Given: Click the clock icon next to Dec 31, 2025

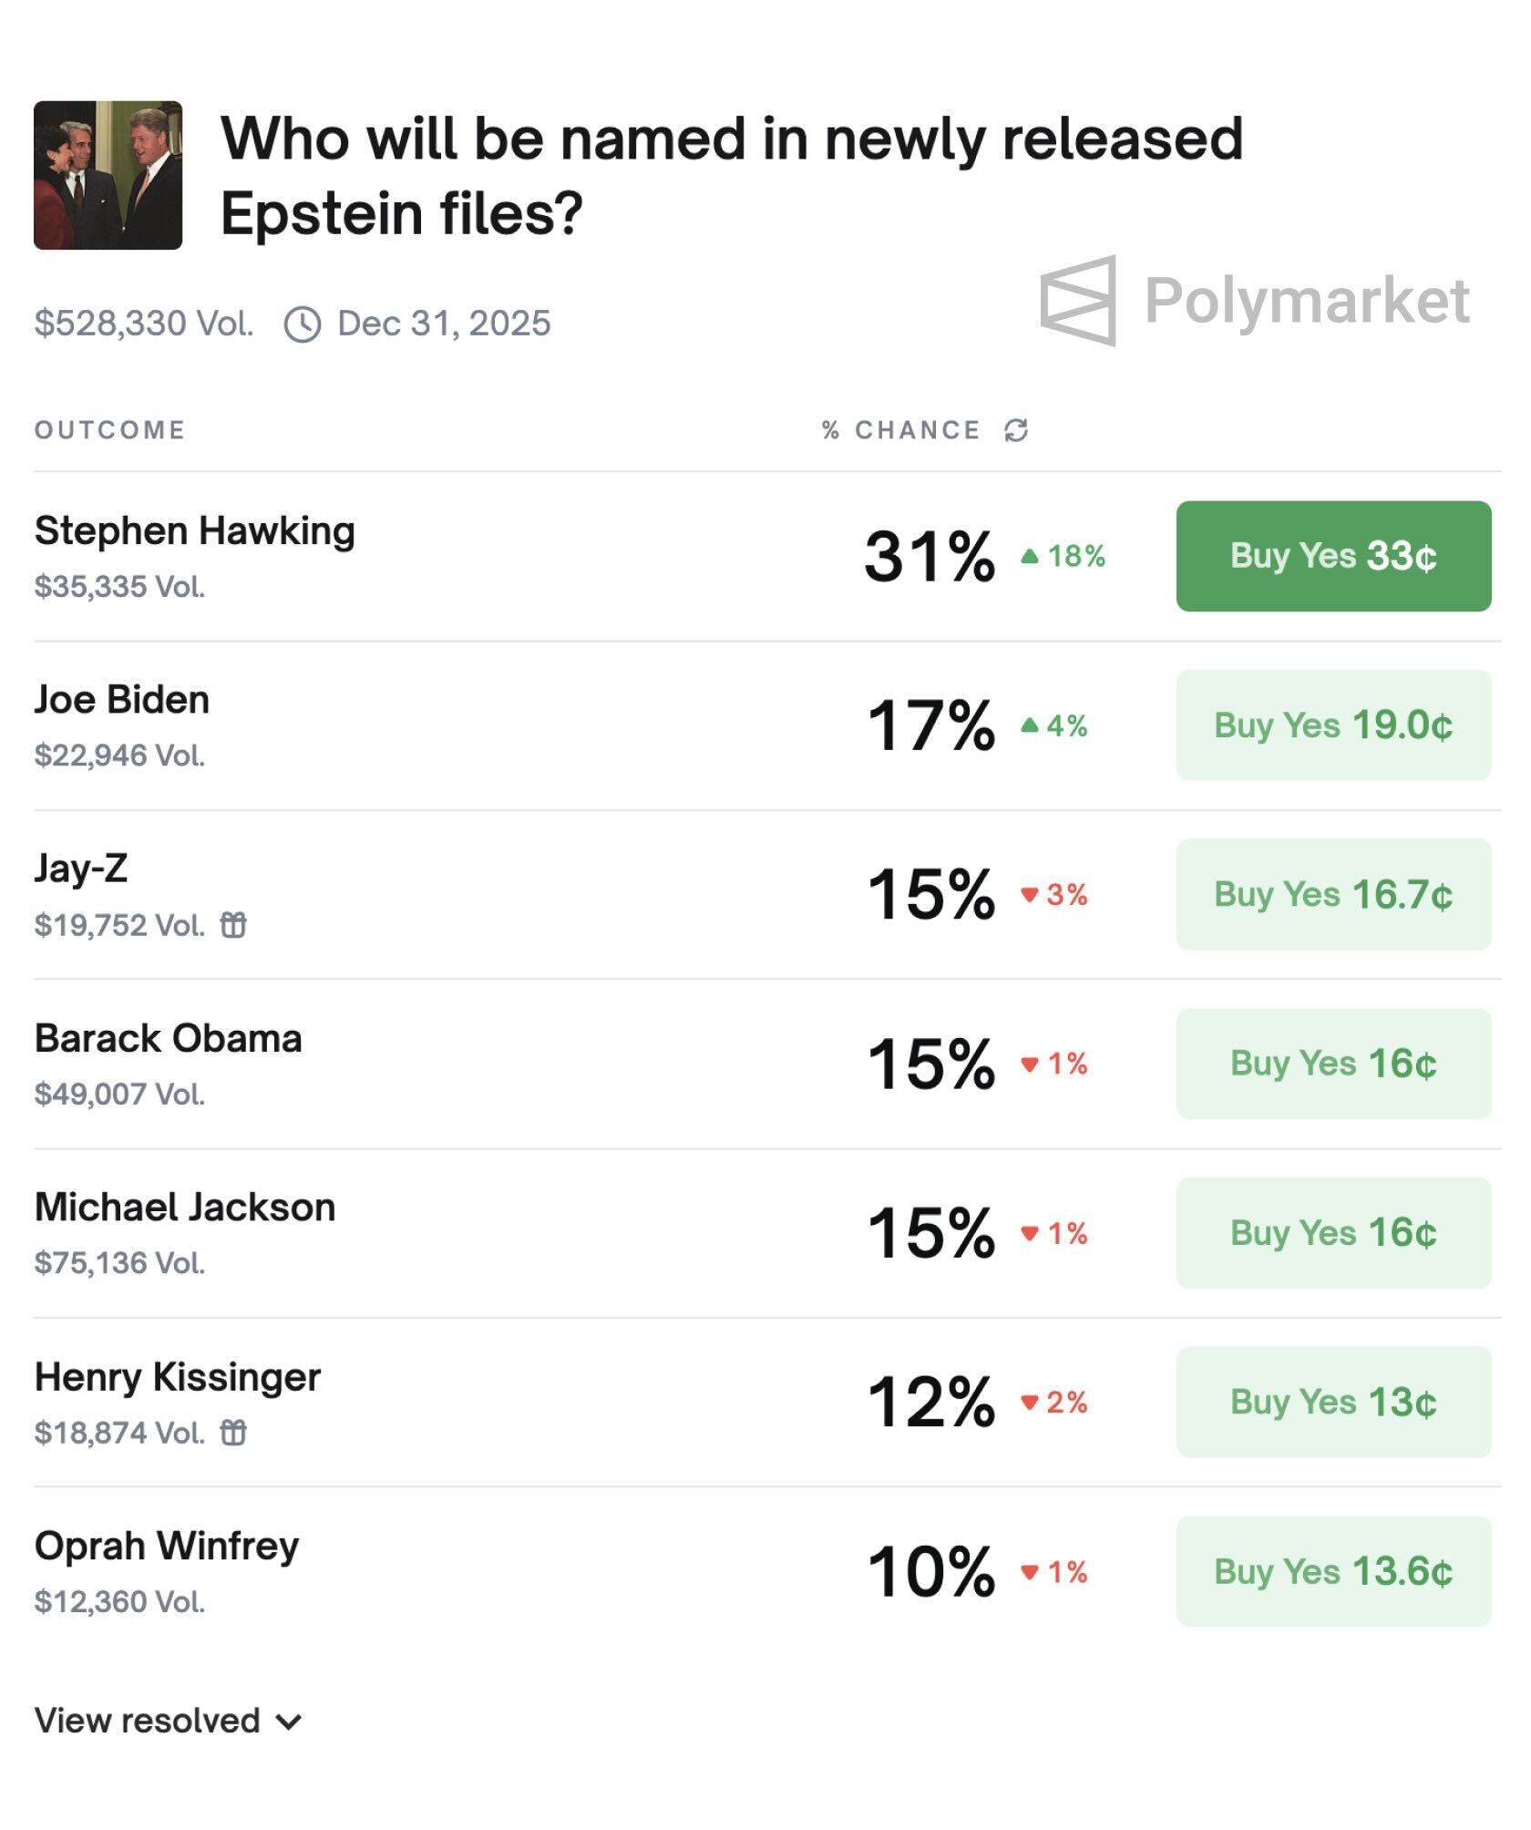Looking at the screenshot, I should click(x=303, y=324).
